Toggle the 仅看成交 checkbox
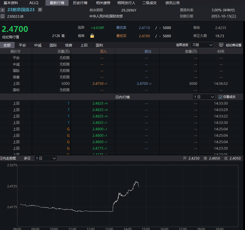The height and width of the screenshot is (230, 245). tap(220, 97)
